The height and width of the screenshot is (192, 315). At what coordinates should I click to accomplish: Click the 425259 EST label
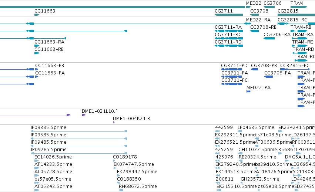click(x=224, y=150)
